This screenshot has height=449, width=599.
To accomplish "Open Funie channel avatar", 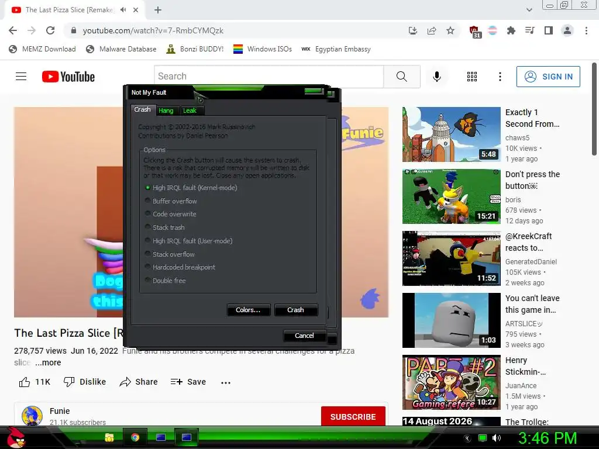I will pos(32,416).
